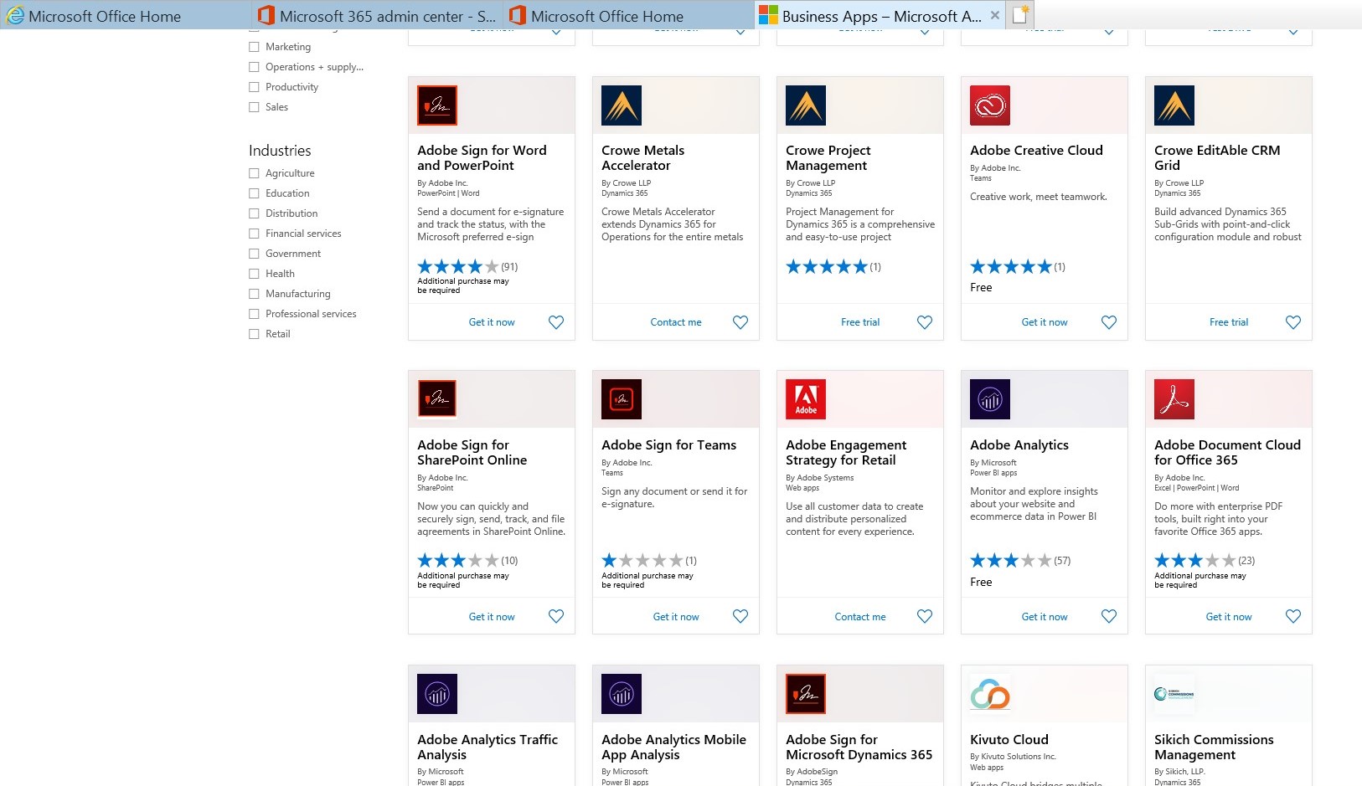This screenshot has width=1362, height=786.
Task: Save Adobe Sign for Teams with heart icon
Action: point(740,616)
